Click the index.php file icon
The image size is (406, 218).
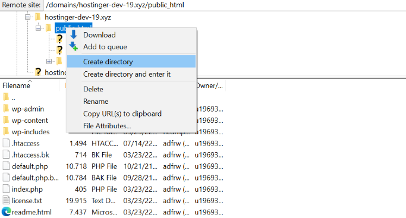tap(6, 189)
